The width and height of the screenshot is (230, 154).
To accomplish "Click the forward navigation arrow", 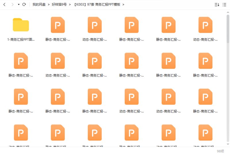I will pyautogui.click(x=12, y=5).
